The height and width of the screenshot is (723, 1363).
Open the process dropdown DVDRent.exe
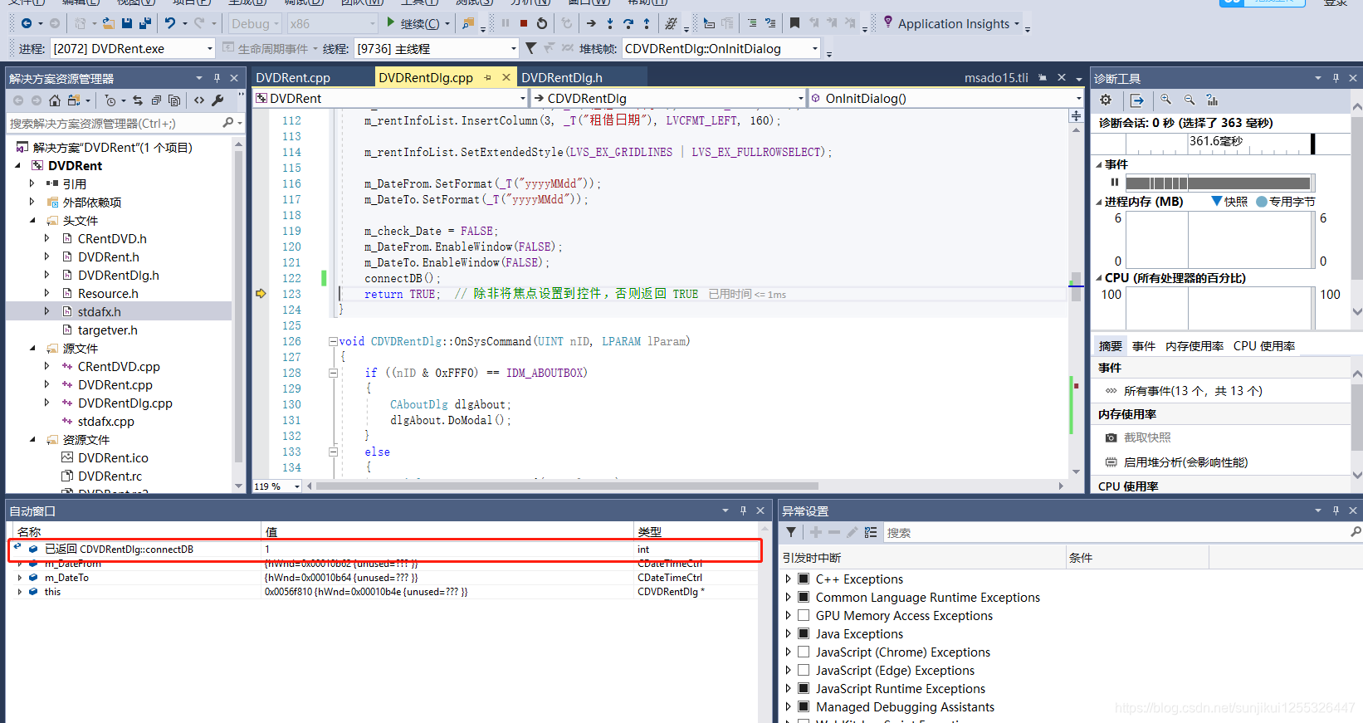pyautogui.click(x=132, y=48)
